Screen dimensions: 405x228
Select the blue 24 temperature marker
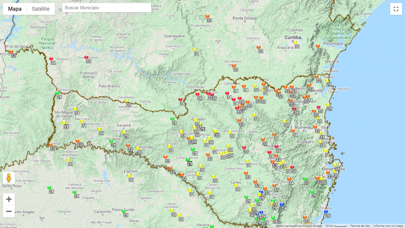click(x=282, y=205)
